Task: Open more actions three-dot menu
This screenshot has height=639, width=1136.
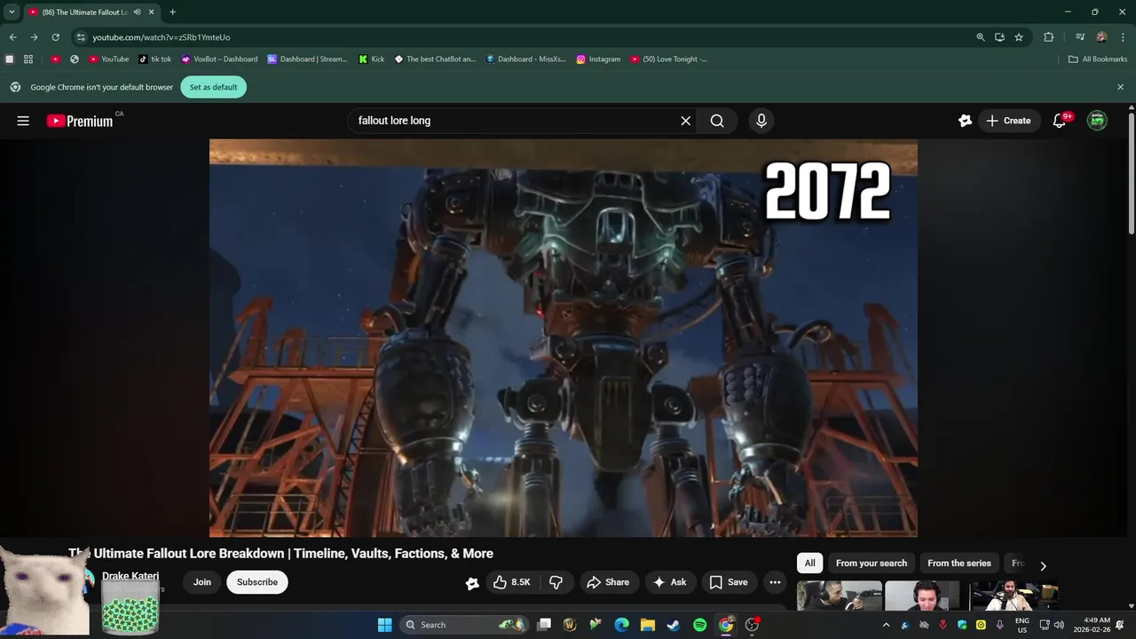Action: coord(775,582)
